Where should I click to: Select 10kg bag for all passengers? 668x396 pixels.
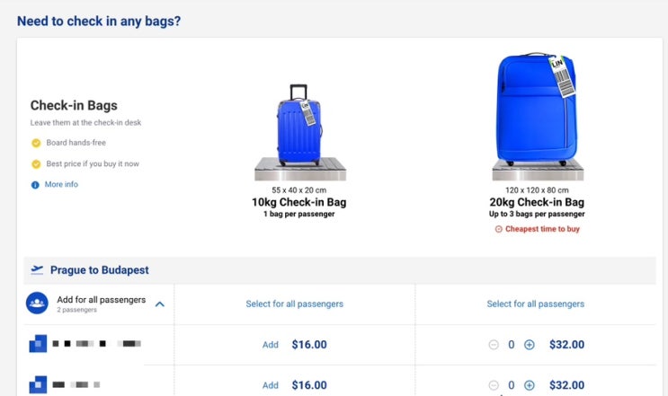click(x=294, y=304)
